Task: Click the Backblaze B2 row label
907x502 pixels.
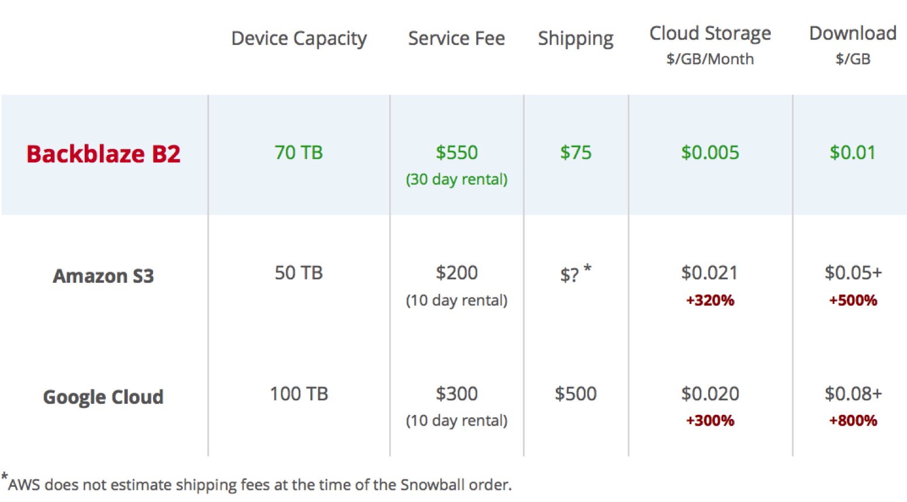Action: 103,154
